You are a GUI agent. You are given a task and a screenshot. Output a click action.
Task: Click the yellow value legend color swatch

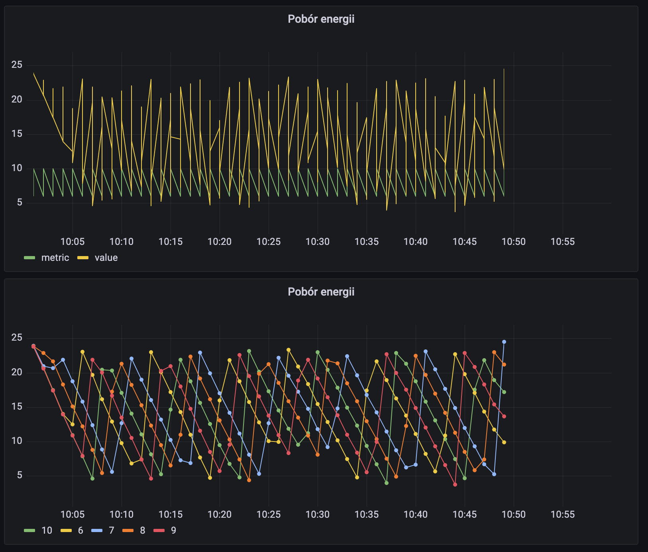click(x=83, y=258)
